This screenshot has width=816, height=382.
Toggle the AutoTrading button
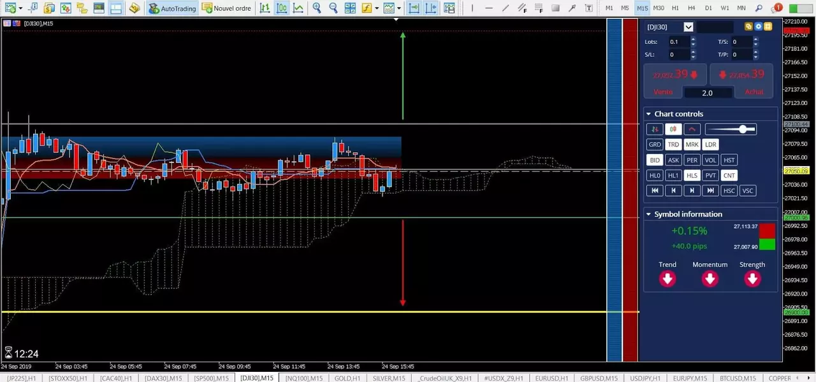(173, 8)
